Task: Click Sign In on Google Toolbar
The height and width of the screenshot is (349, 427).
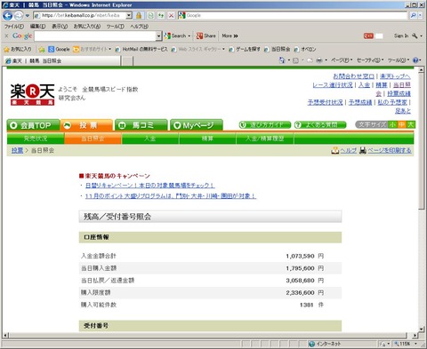Action: tap(401, 36)
